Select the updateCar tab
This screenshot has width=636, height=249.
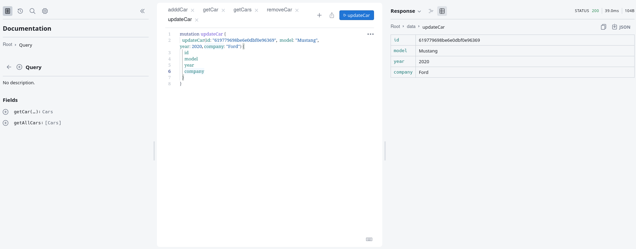click(x=180, y=19)
